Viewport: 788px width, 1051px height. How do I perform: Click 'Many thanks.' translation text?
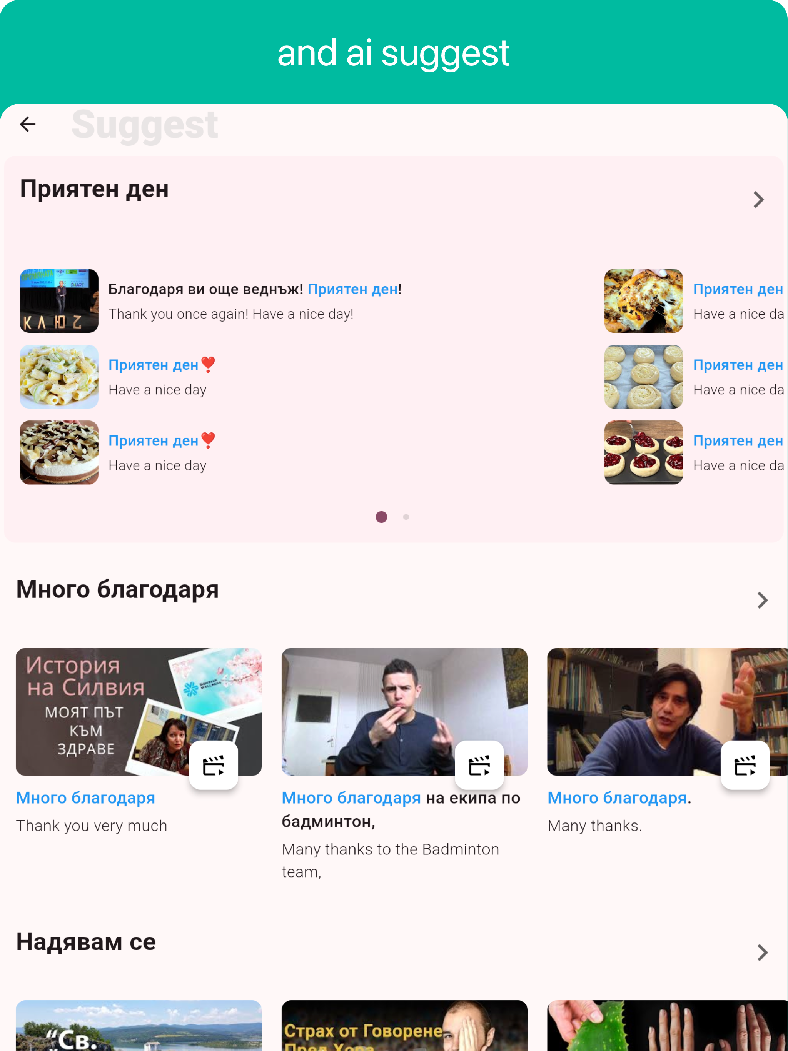pos(595,826)
